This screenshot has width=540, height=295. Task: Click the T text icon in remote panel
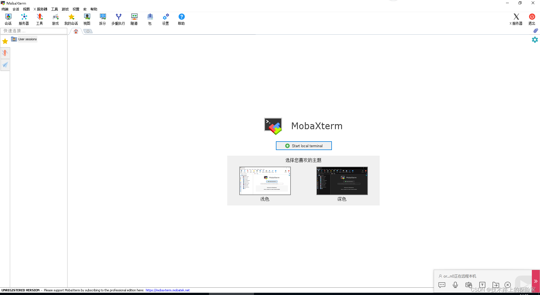[482, 285]
